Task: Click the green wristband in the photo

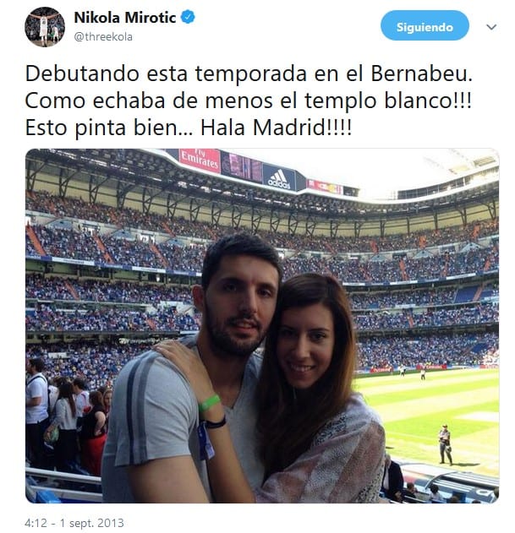Action: pyautogui.click(x=209, y=403)
